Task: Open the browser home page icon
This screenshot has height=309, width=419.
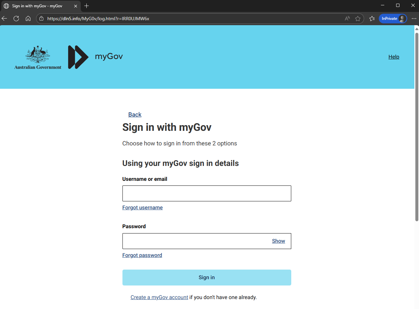Action: click(28, 19)
